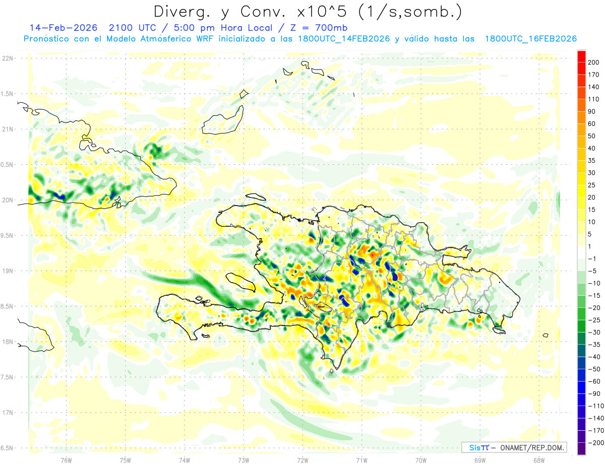Click the 69W longitude label
Viewport: 605px width, 467px height.
click(x=480, y=460)
